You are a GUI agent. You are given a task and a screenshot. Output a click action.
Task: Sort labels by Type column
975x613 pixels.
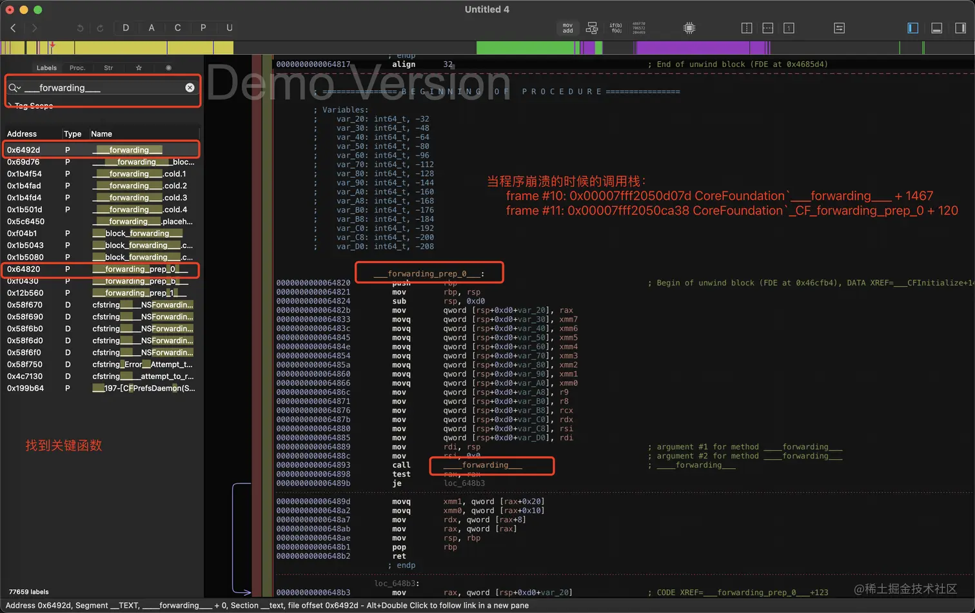72,134
